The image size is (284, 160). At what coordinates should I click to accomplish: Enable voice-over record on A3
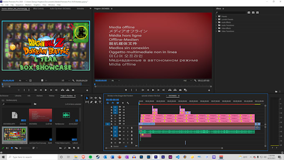[132, 135]
